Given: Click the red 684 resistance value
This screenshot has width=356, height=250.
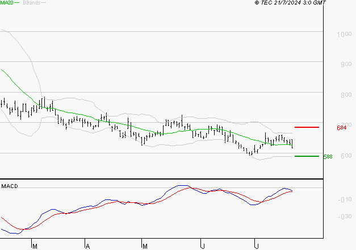Looking at the screenshot, I should coord(341,128).
